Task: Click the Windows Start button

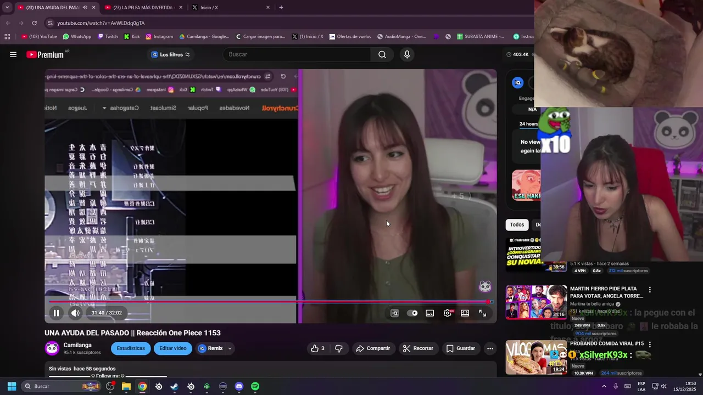Action: [12, 386]
